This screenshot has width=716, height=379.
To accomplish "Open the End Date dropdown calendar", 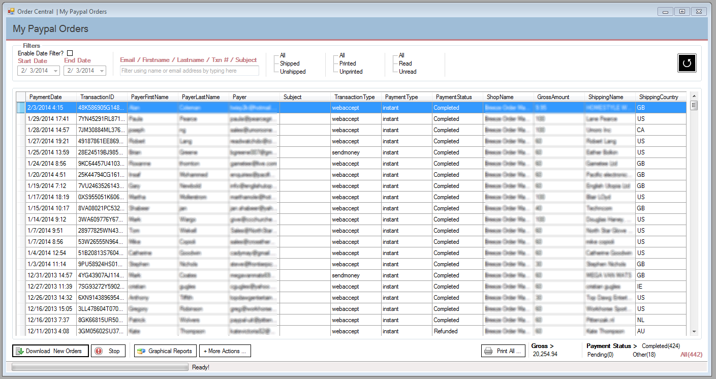I will tap(101, 71).
